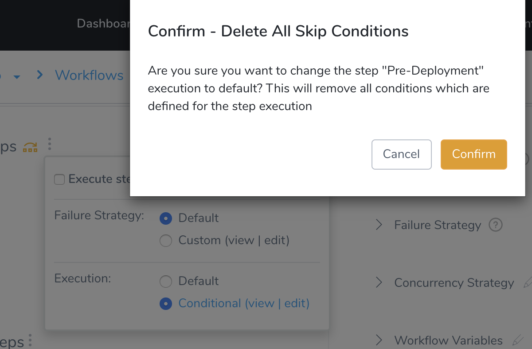
Task: Confirm deleting all skip conditions
Action: pos(473,155)
